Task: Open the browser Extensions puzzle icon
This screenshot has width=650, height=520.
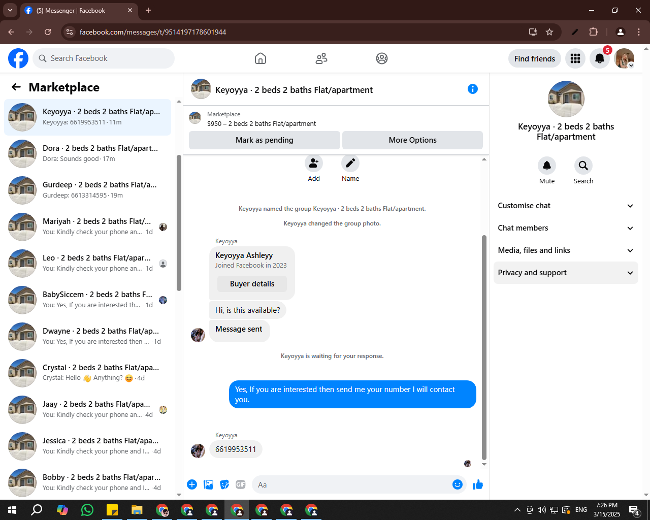Action: pos(593,32)
